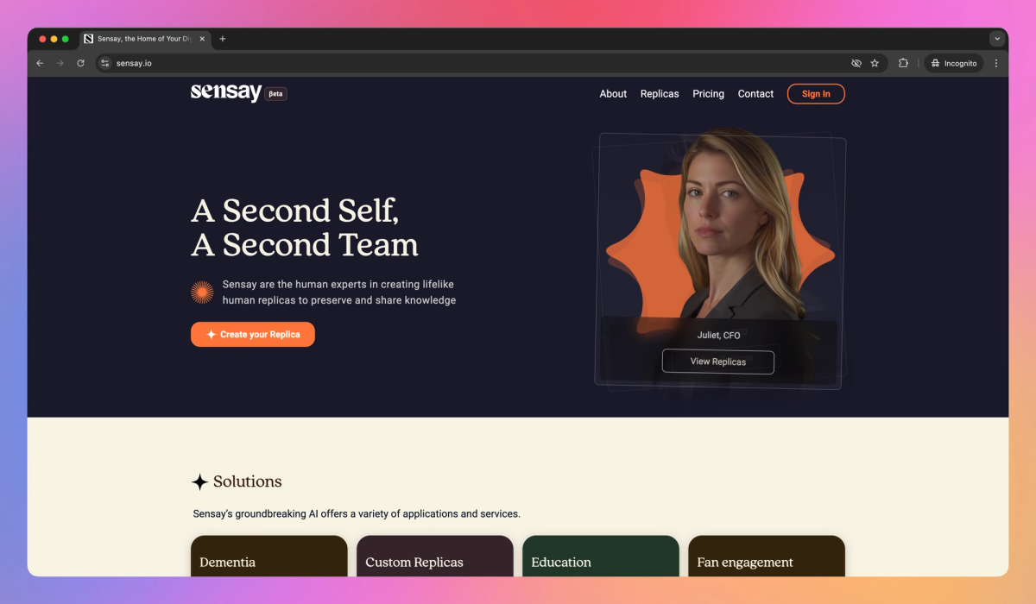
Task: Expand the tab search dropdown arrow
Action: coord(997,39)
